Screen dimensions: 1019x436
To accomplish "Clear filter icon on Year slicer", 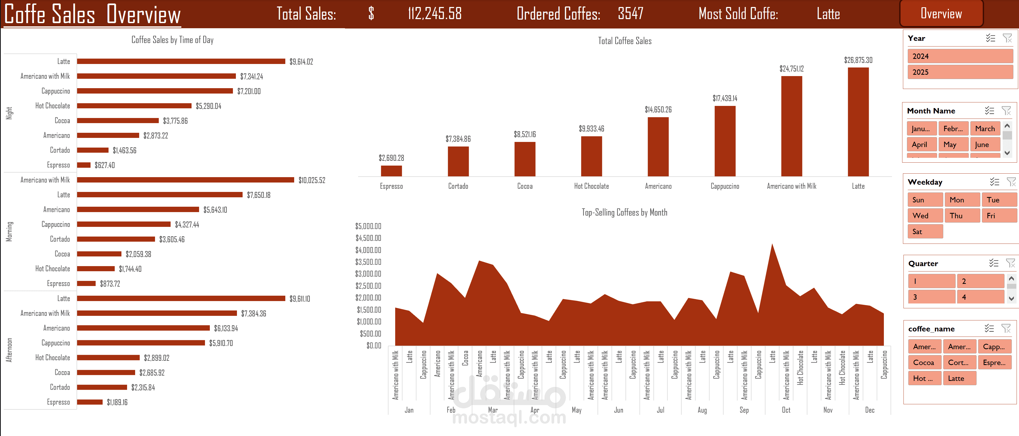I will coord(1007,38).
